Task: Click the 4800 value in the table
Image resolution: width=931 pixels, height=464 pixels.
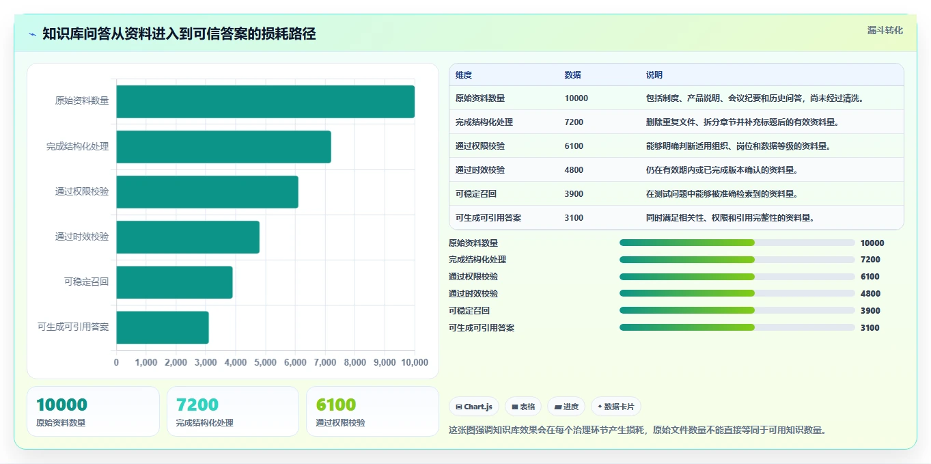Action: point(574,170)
